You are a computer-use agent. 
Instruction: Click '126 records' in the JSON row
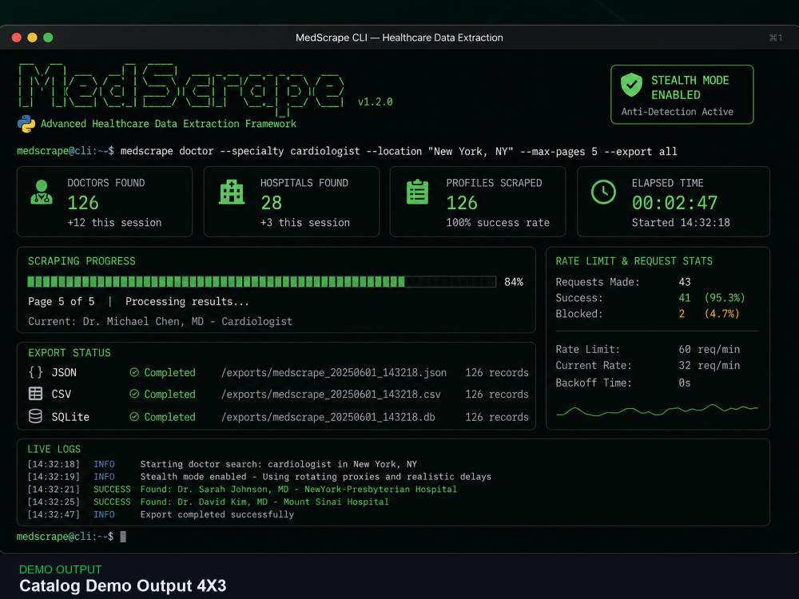497,372
